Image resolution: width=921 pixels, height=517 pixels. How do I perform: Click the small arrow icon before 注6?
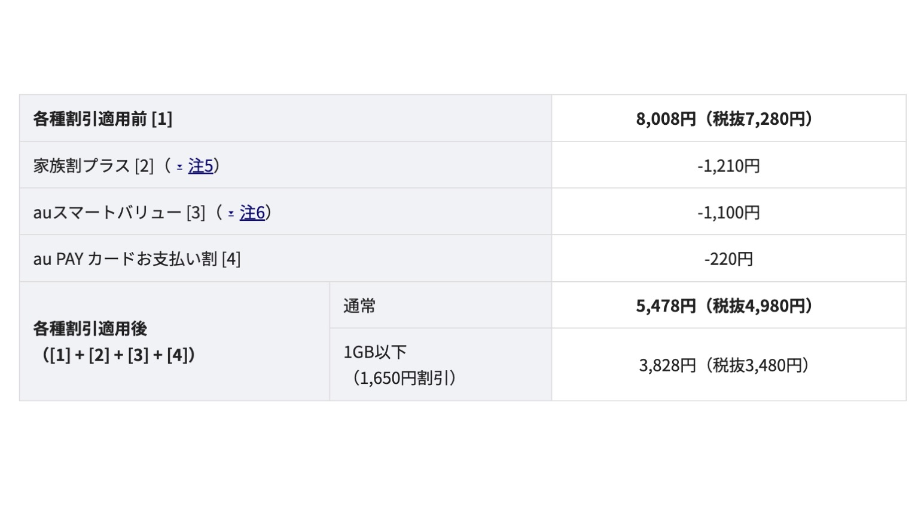[x=231, y=214]
